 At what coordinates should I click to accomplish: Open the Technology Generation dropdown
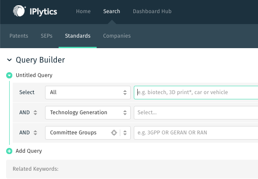coord(88,112)
